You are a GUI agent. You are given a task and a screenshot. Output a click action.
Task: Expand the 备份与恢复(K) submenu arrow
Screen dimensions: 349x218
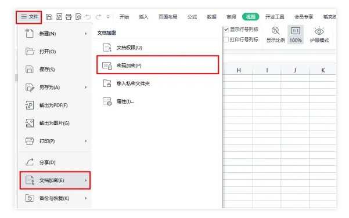(x=86, y=198)
